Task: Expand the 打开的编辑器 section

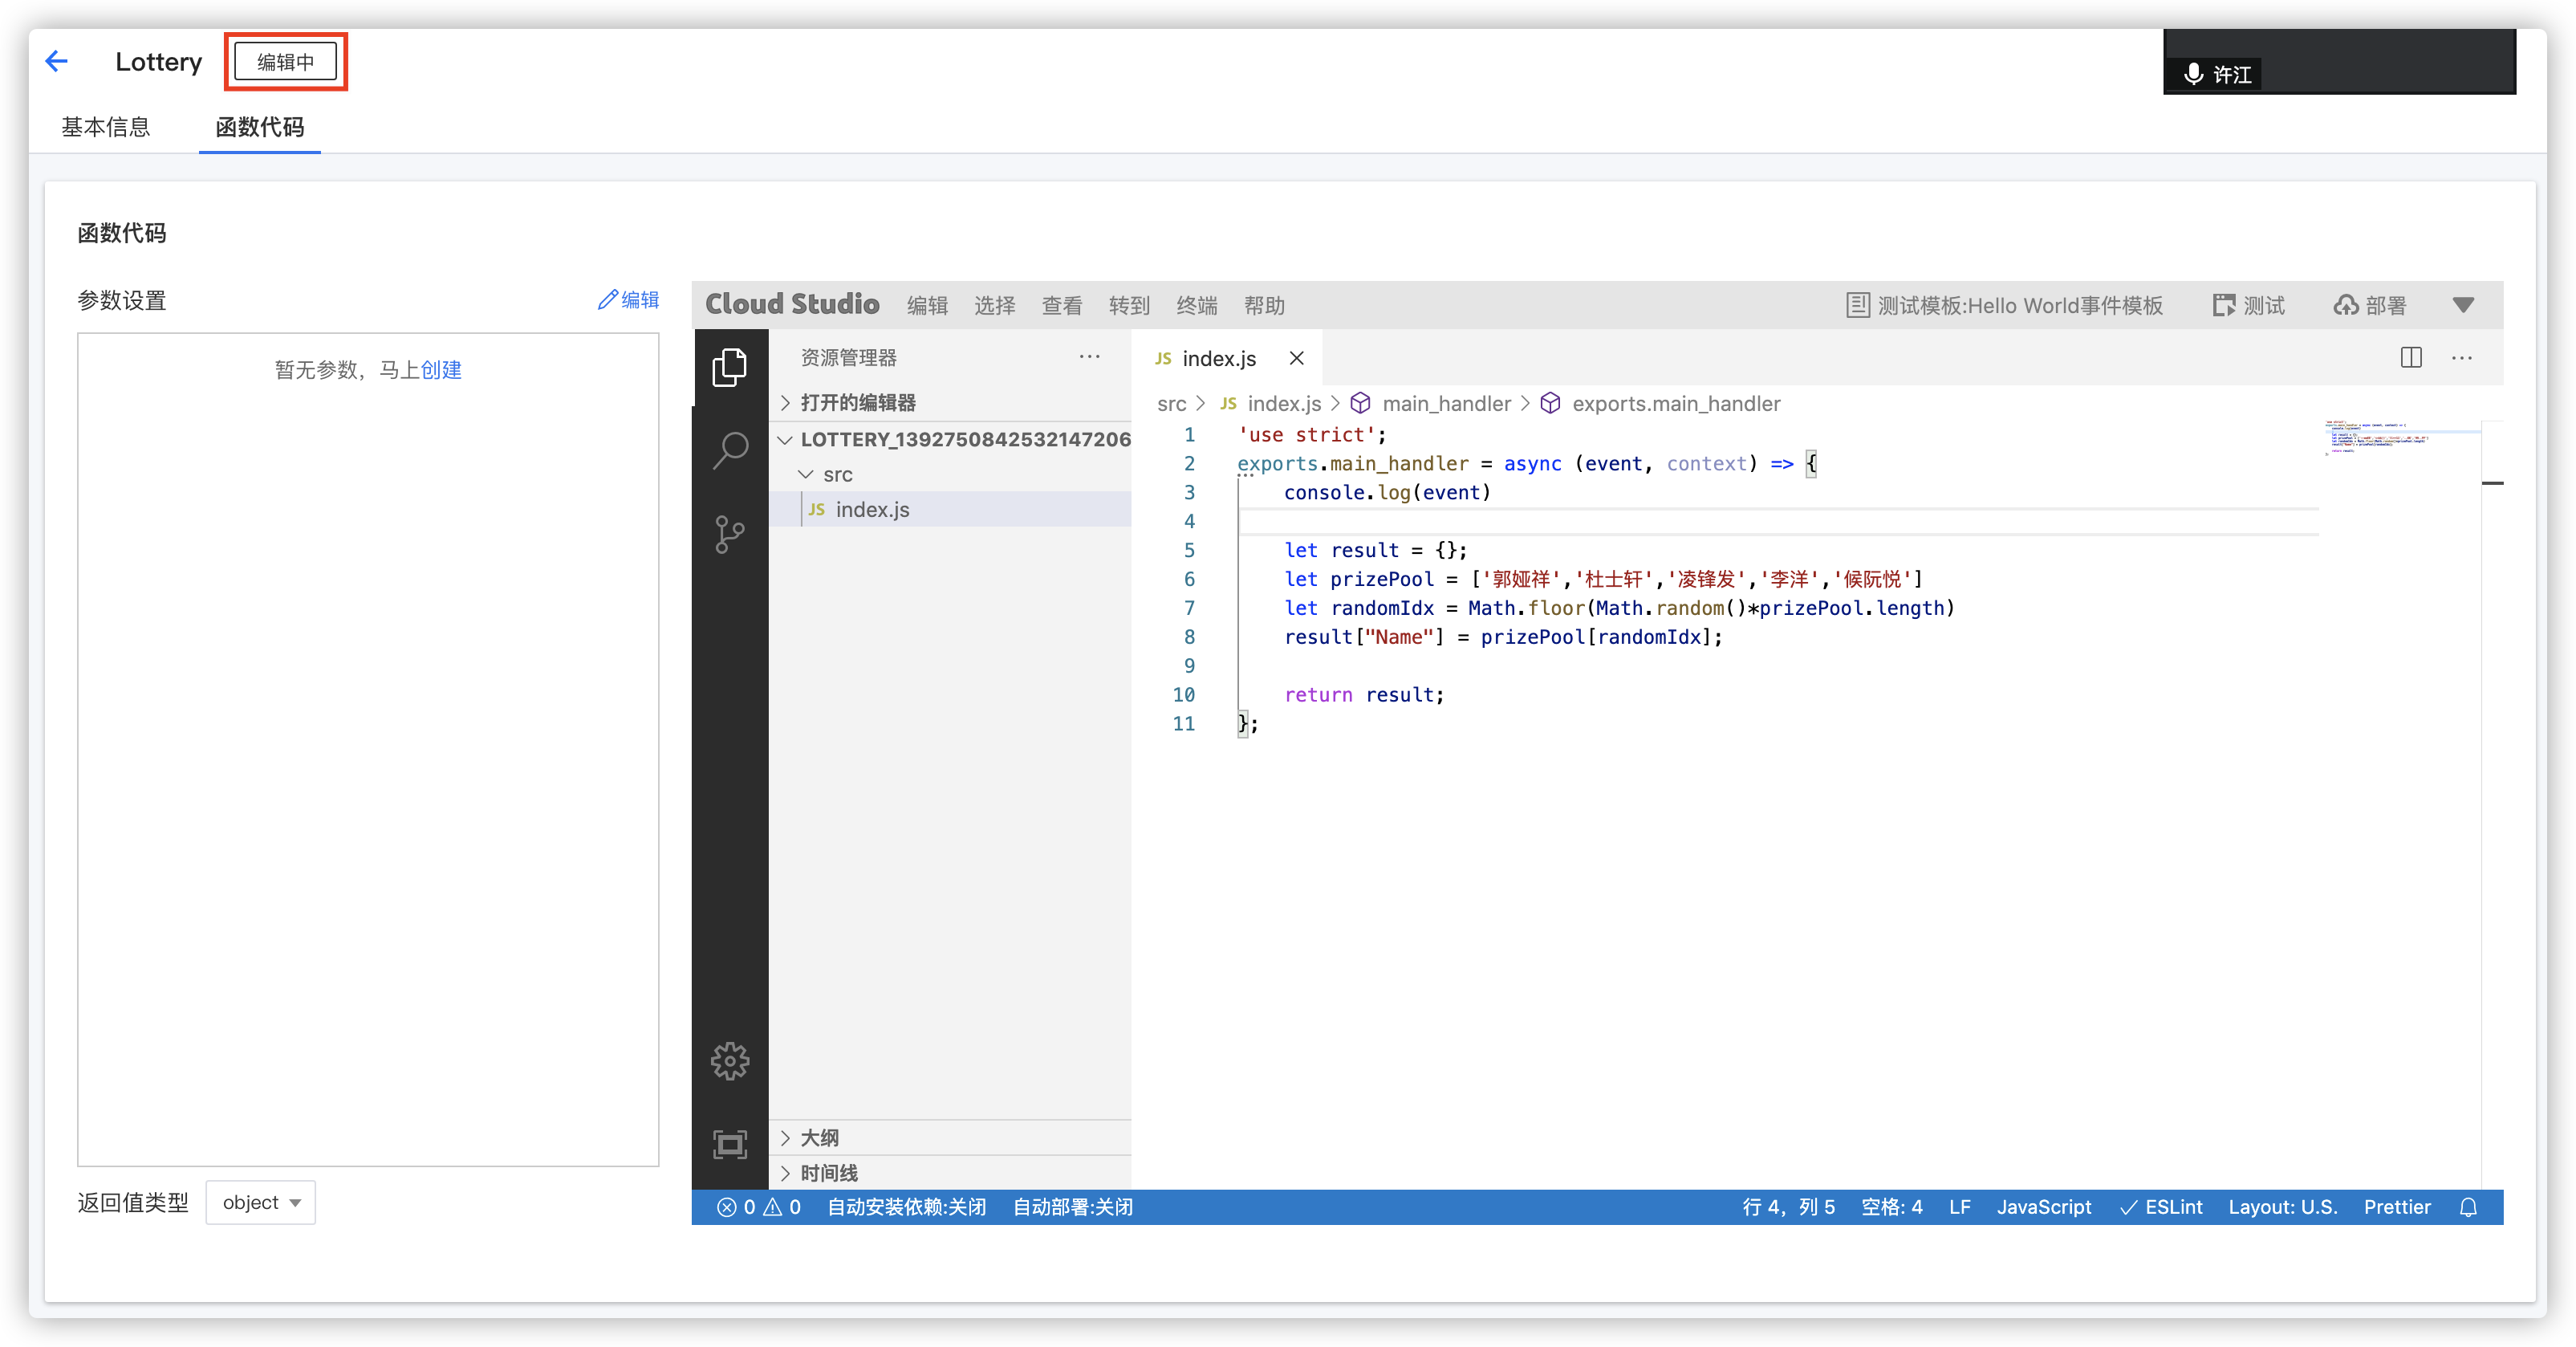Action: pos(950,402)
